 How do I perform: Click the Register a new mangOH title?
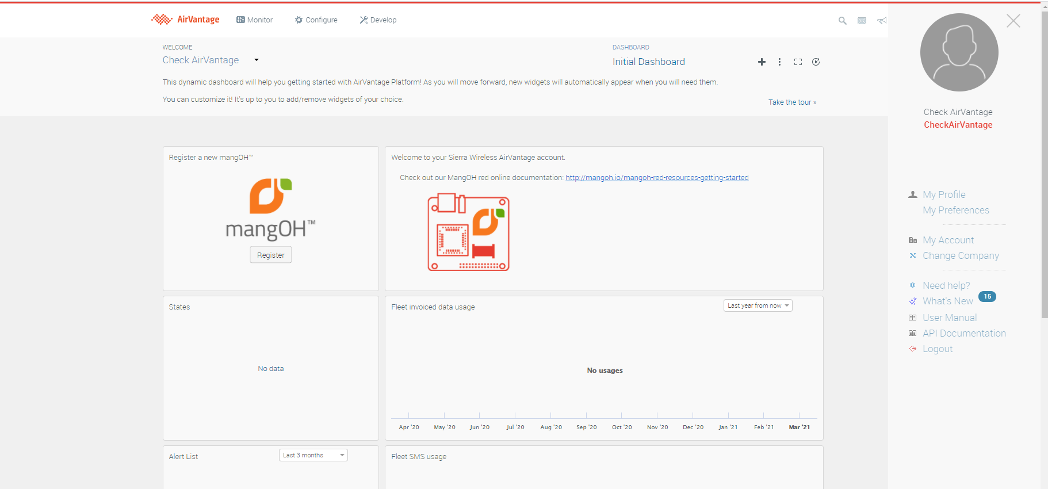pyautogui.click(x=211, y=158)
